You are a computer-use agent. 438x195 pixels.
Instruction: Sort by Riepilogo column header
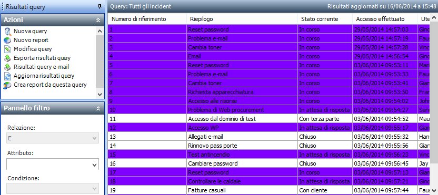click(242, 19)
